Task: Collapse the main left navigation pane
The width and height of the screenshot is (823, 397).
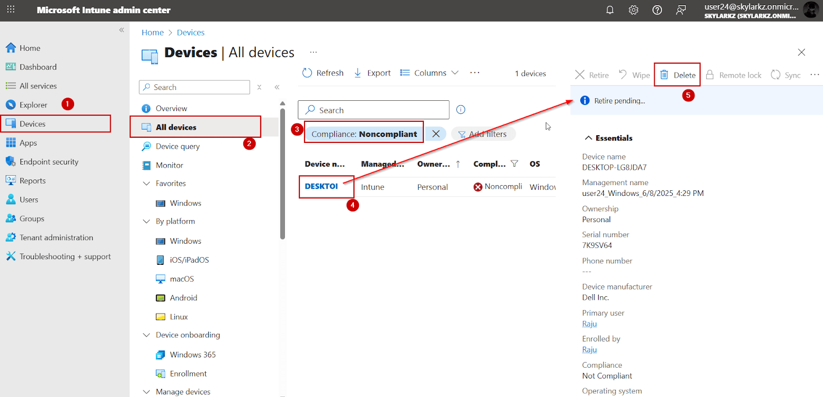Action: (x=122, y=30)
